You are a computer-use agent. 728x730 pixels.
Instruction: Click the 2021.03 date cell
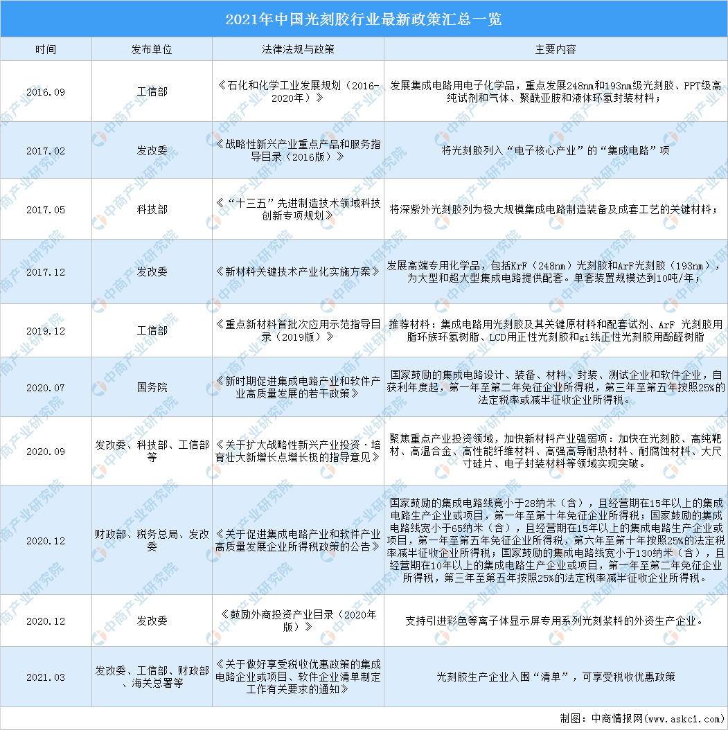tap(46, 677)
